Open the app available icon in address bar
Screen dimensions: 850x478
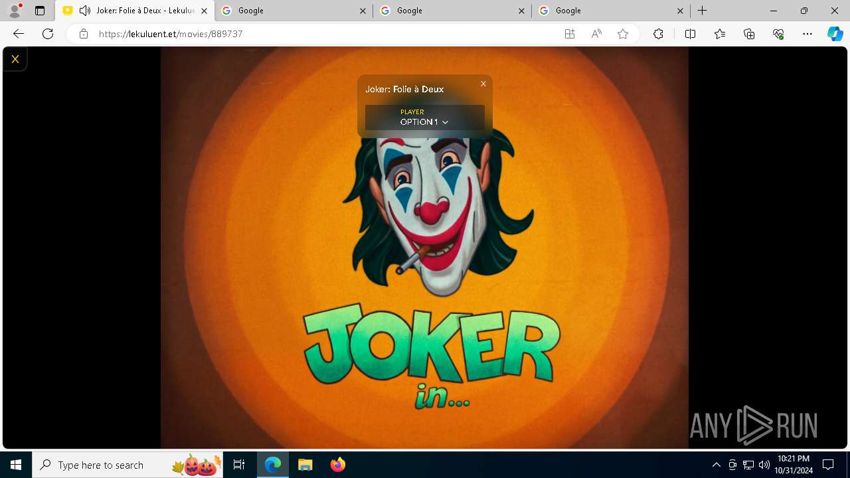570,34
